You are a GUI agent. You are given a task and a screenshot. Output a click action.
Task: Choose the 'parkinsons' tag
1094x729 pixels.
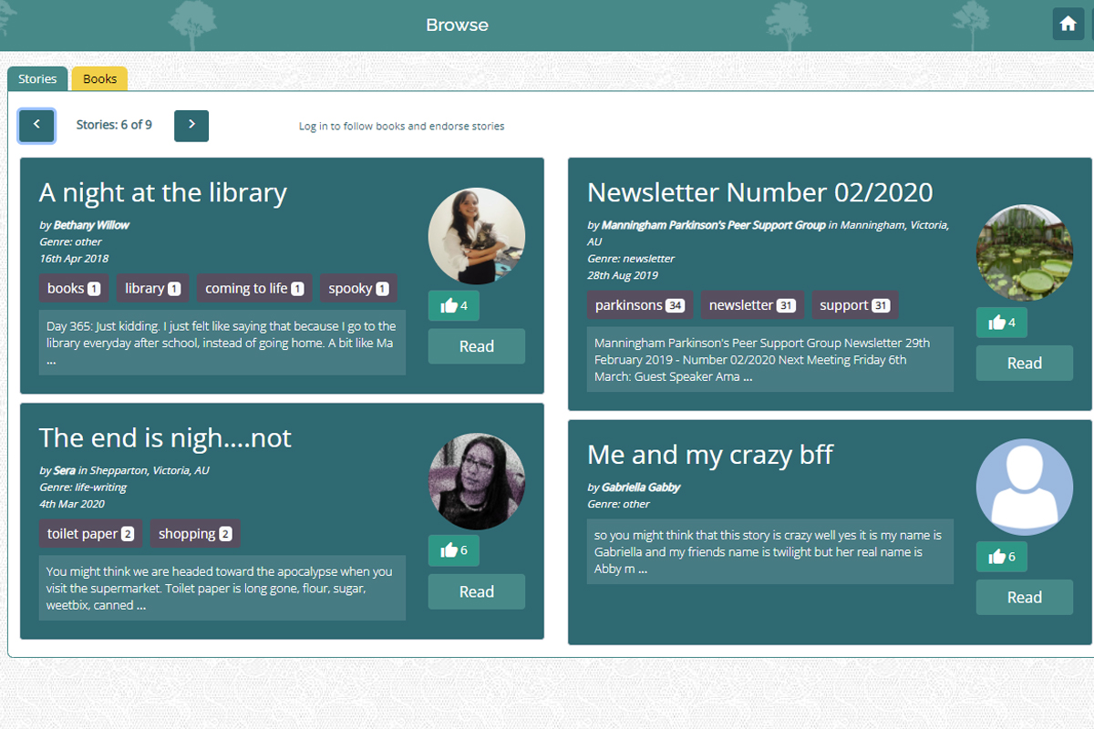coord(639,305)
